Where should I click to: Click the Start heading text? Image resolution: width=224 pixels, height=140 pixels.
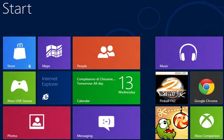click(17, 9)
